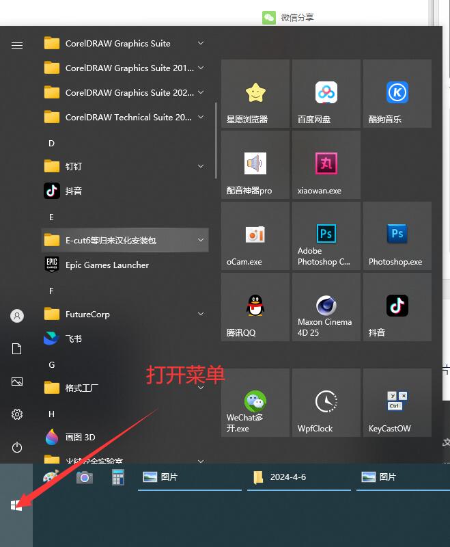Click the Windows Start button on the taskbar

(x=16, y=505)
